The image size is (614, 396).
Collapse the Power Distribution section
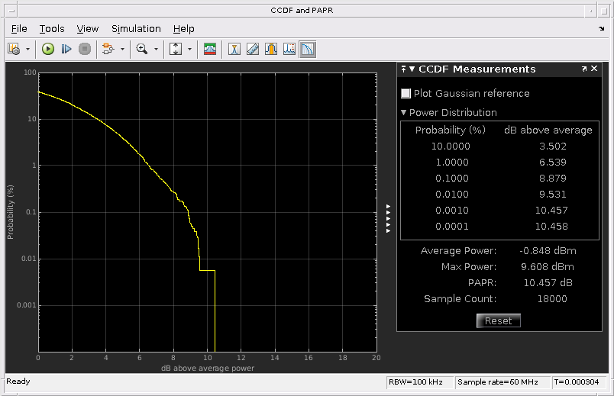click(404, 113)
